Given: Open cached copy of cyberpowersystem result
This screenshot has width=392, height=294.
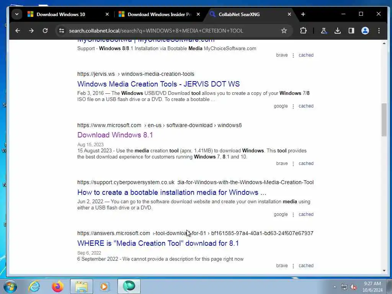Looking at the screenshot, I should pos(306,214).
